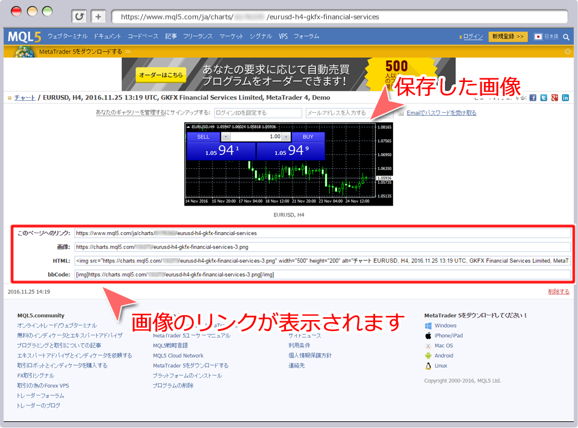
Task: Click MetaTrader 5をダウンロードする banner link
Action: (x=81, y=52)
